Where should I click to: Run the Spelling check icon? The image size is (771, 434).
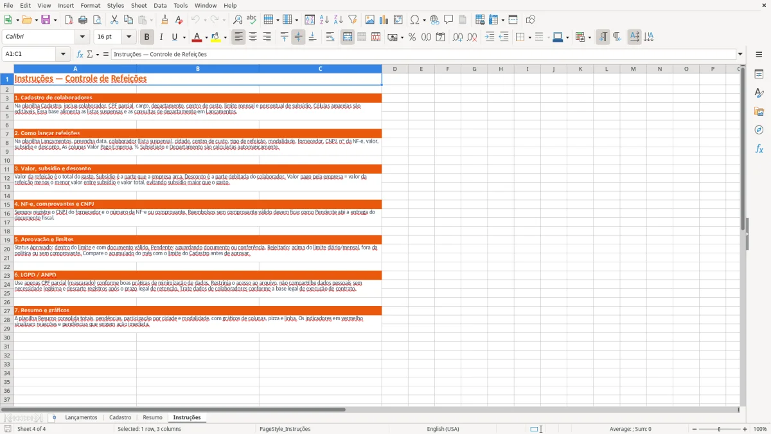252,20
